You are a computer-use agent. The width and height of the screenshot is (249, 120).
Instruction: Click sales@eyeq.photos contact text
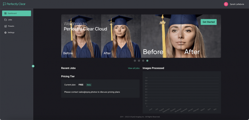[88, 92]
